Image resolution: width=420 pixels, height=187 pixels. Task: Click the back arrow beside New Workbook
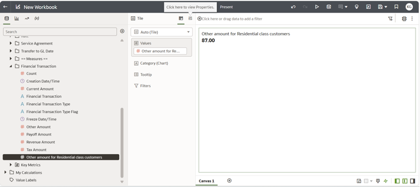pos(6,7)
